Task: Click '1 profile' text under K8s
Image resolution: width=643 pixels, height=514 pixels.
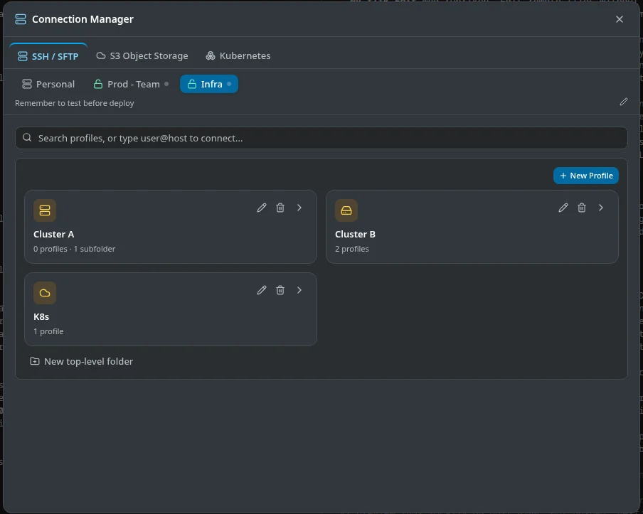Action: 48,331
